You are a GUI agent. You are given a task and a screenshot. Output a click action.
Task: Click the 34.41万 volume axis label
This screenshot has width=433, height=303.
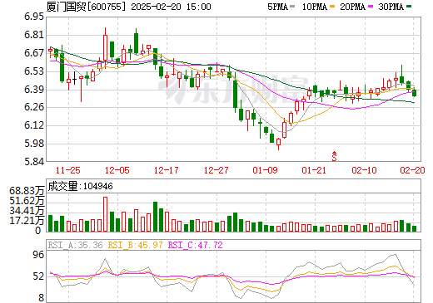pyautogui.click(x=27, y=211)
